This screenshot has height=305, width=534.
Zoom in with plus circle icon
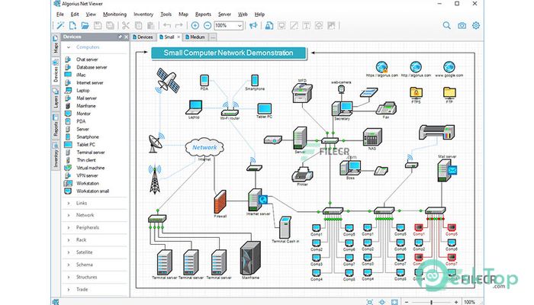coord(195,25)
